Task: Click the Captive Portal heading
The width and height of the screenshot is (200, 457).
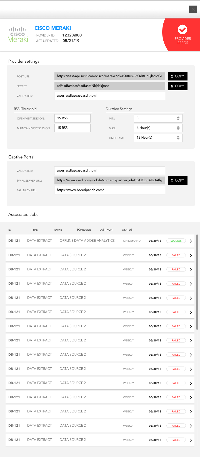Action: click(21, 157)
